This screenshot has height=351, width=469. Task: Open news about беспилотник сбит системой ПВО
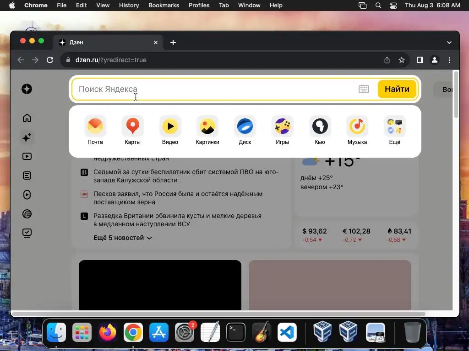point(186,176)
